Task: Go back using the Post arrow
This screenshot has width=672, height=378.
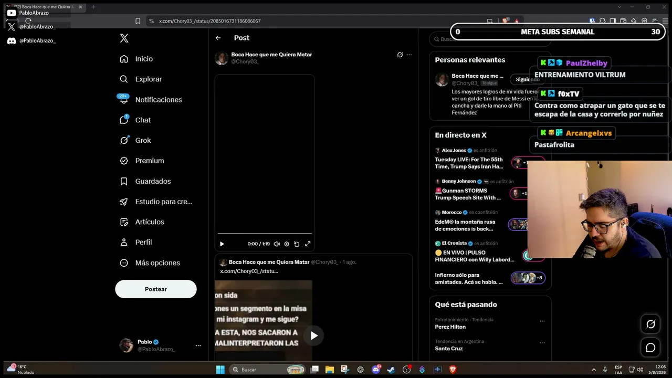Action: [x=218, y=38]
